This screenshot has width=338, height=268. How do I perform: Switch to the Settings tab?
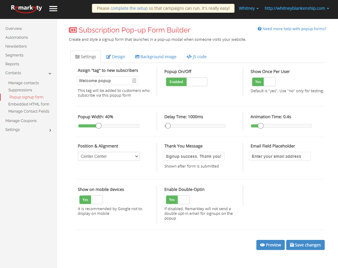click(x=85, y=57)
